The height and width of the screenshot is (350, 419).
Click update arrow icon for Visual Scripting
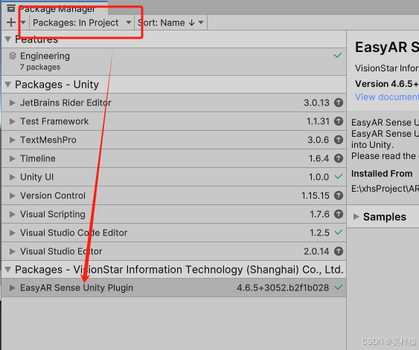[339, 214]
